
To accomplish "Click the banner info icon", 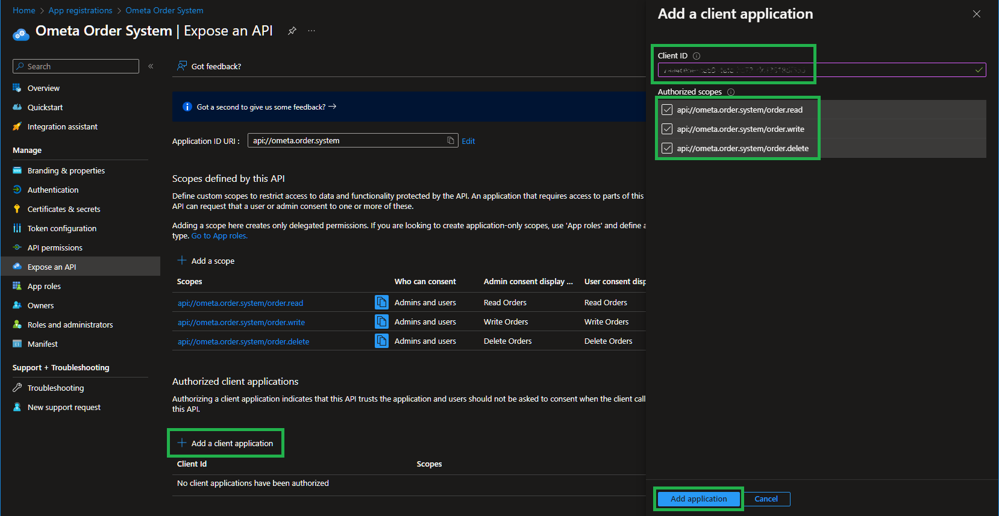I will click(187, 107).
